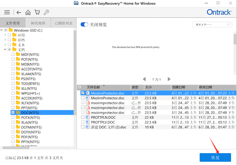Click the 搜索文件 search field
This screenshot has width=237, height=165.
pyautogui.click(x=212, y=24)
